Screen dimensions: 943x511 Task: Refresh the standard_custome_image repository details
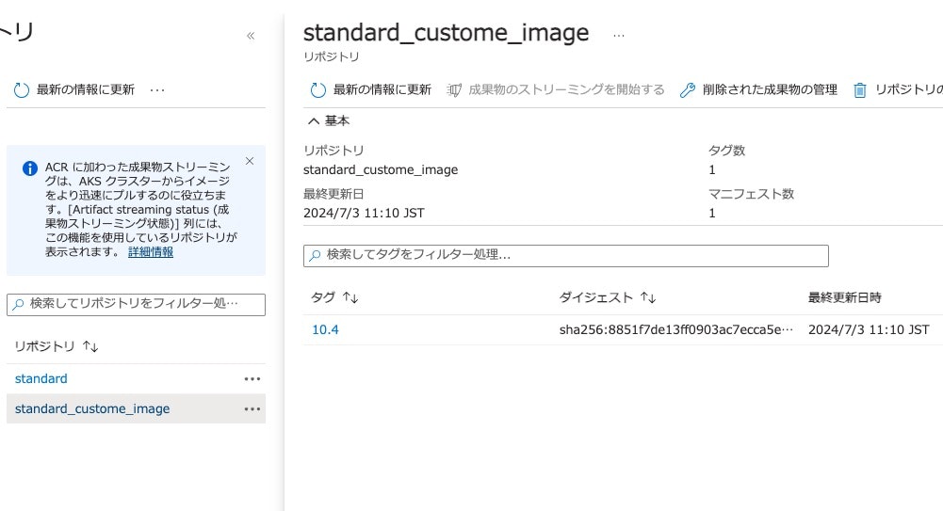point(371,90)
